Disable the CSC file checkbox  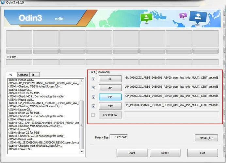(x=94, y=106)
